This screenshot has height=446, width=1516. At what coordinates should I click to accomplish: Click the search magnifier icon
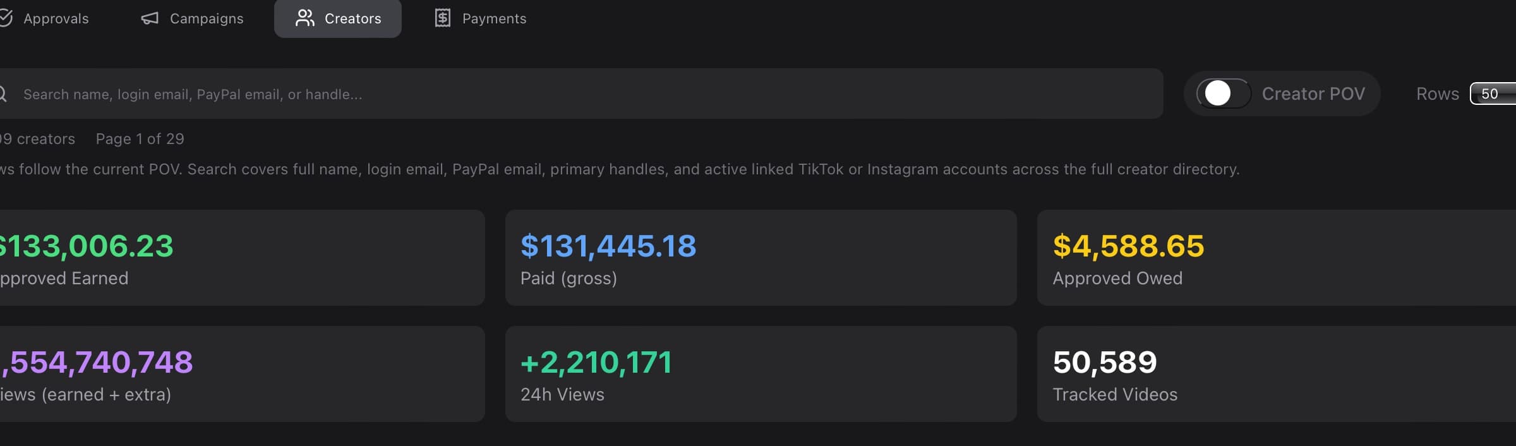pos(3,94)
